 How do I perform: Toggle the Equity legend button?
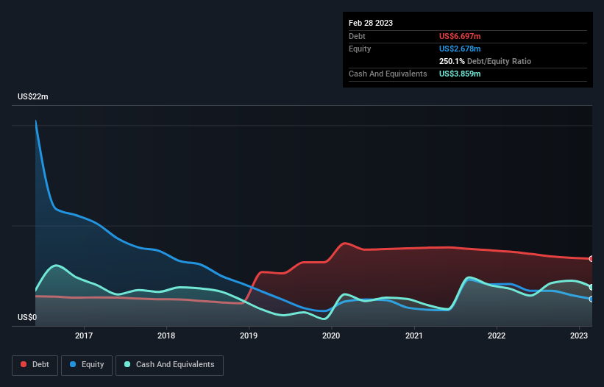tap(87, 365)
